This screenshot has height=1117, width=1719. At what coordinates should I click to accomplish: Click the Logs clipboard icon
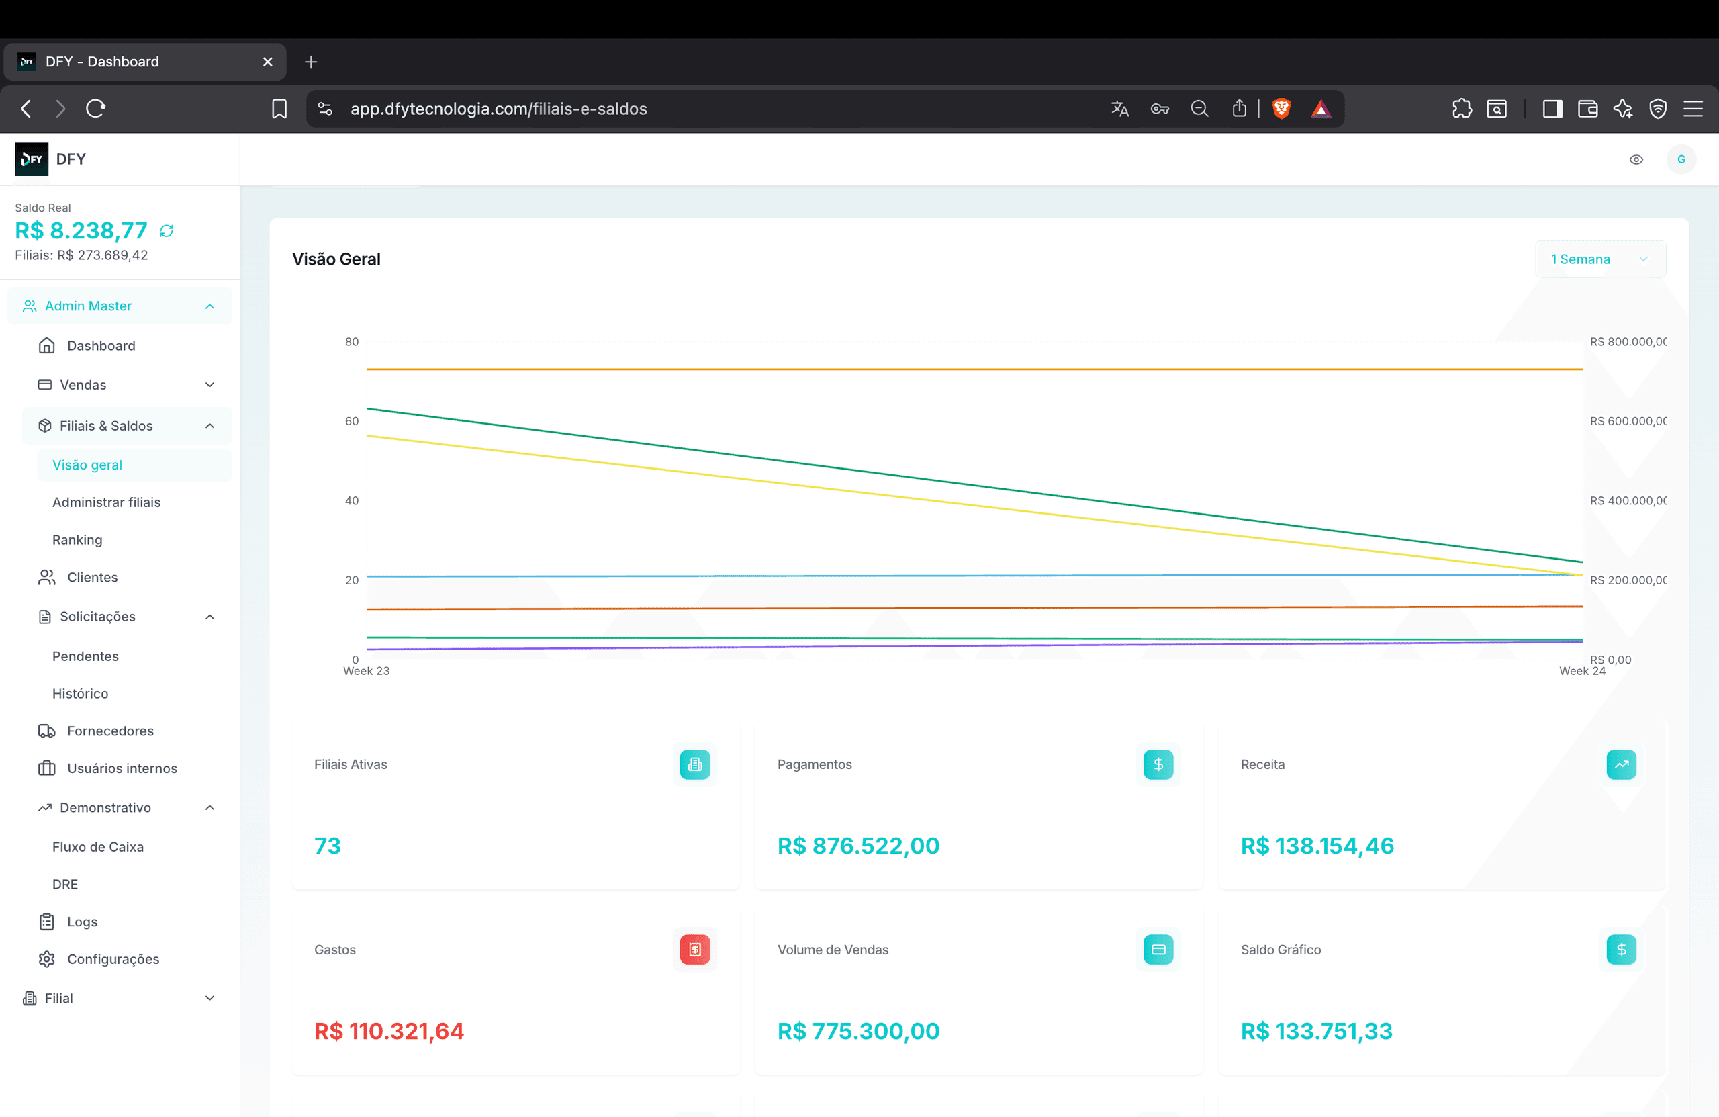coord(47,921)
